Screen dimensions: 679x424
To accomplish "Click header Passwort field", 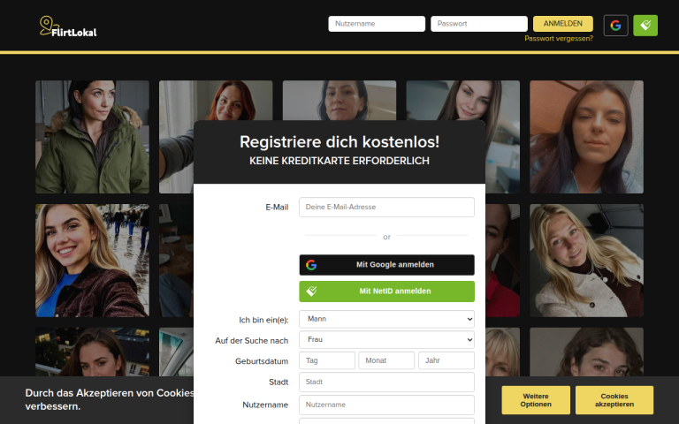I will 479,24.
